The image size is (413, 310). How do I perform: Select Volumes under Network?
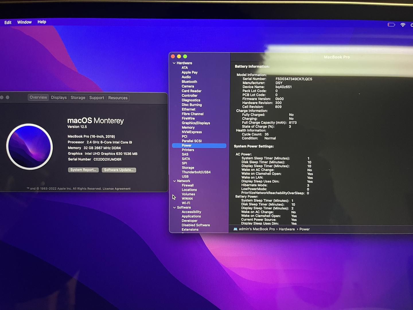point(188,194)
